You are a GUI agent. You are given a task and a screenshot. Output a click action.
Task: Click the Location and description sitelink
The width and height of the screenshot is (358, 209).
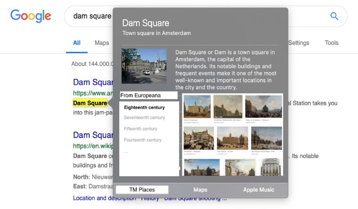104,198
